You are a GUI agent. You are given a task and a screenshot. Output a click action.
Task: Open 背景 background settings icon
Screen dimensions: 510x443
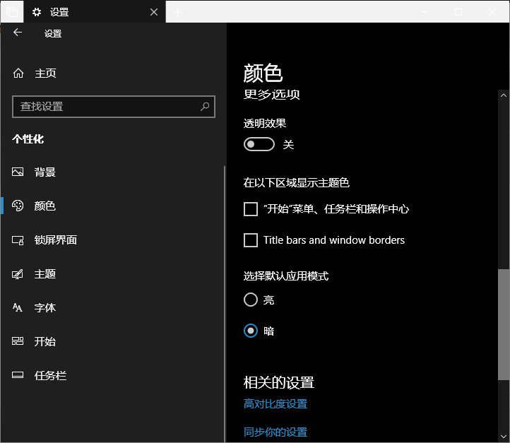(18, 172)
